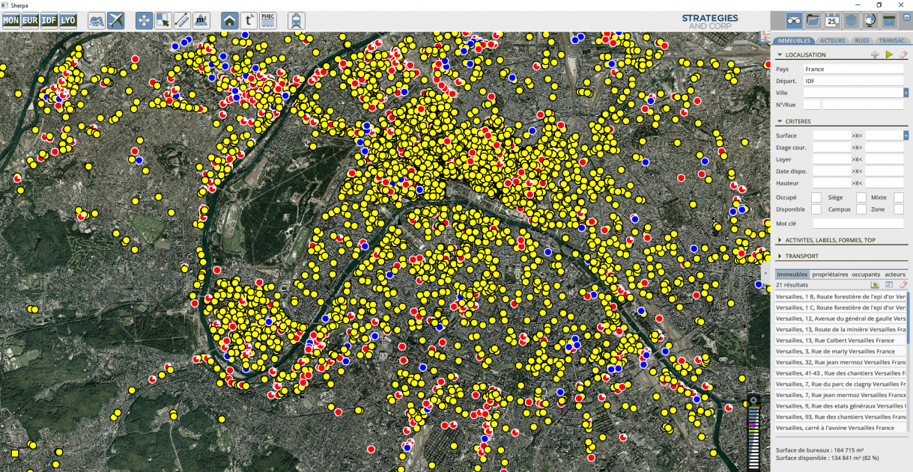Toggle the train transport layer icon

[x=296, y=20]
